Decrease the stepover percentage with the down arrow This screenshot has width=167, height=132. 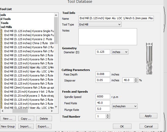[x=136, y=81]
